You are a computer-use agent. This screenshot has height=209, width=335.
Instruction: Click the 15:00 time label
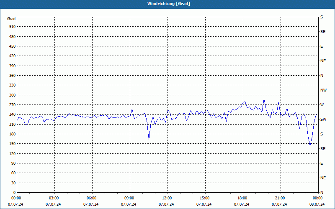pos(204,198)
